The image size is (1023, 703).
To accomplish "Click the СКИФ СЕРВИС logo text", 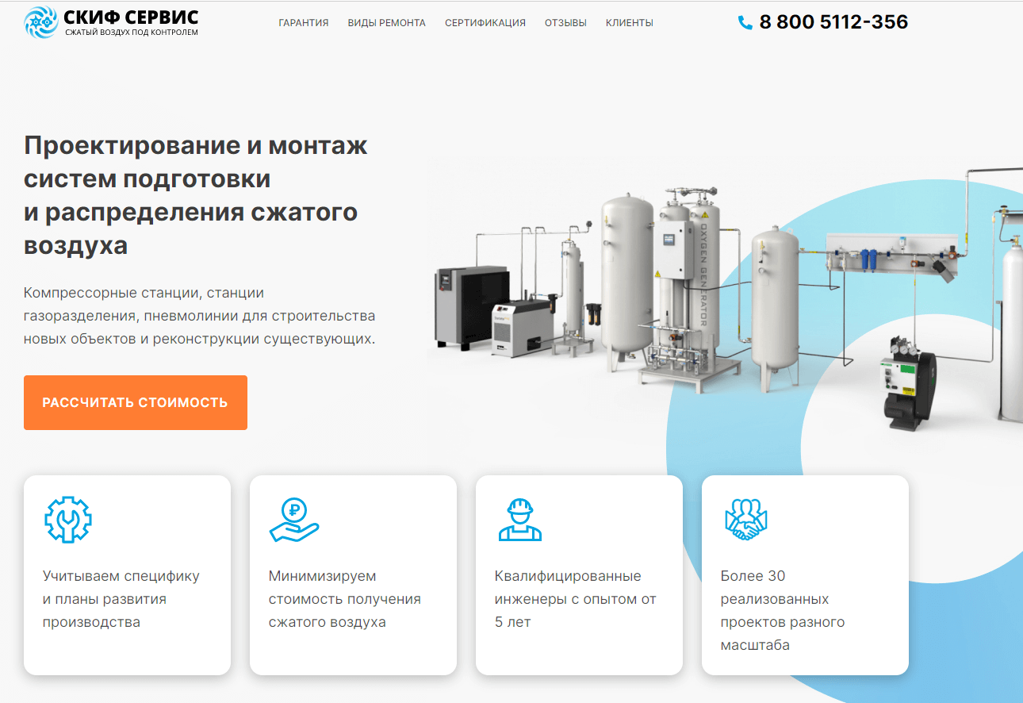I will (x=131, y=17).
